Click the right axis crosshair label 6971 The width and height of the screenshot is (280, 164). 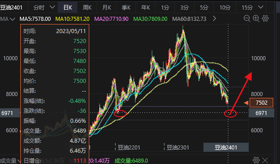tap(261, 113)
